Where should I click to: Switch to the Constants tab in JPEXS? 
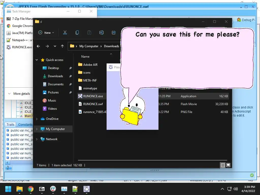(25, 124)
